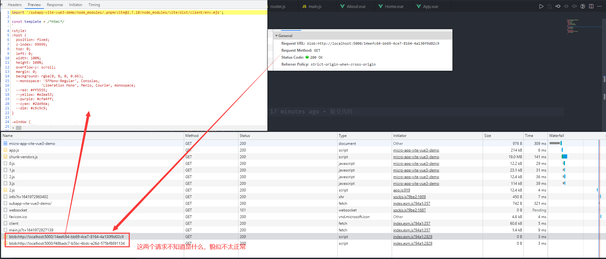The width and height of the screenshot is (606, 259).
Task: Click the file icon beside client request
Action: click(x=5, y=223)
